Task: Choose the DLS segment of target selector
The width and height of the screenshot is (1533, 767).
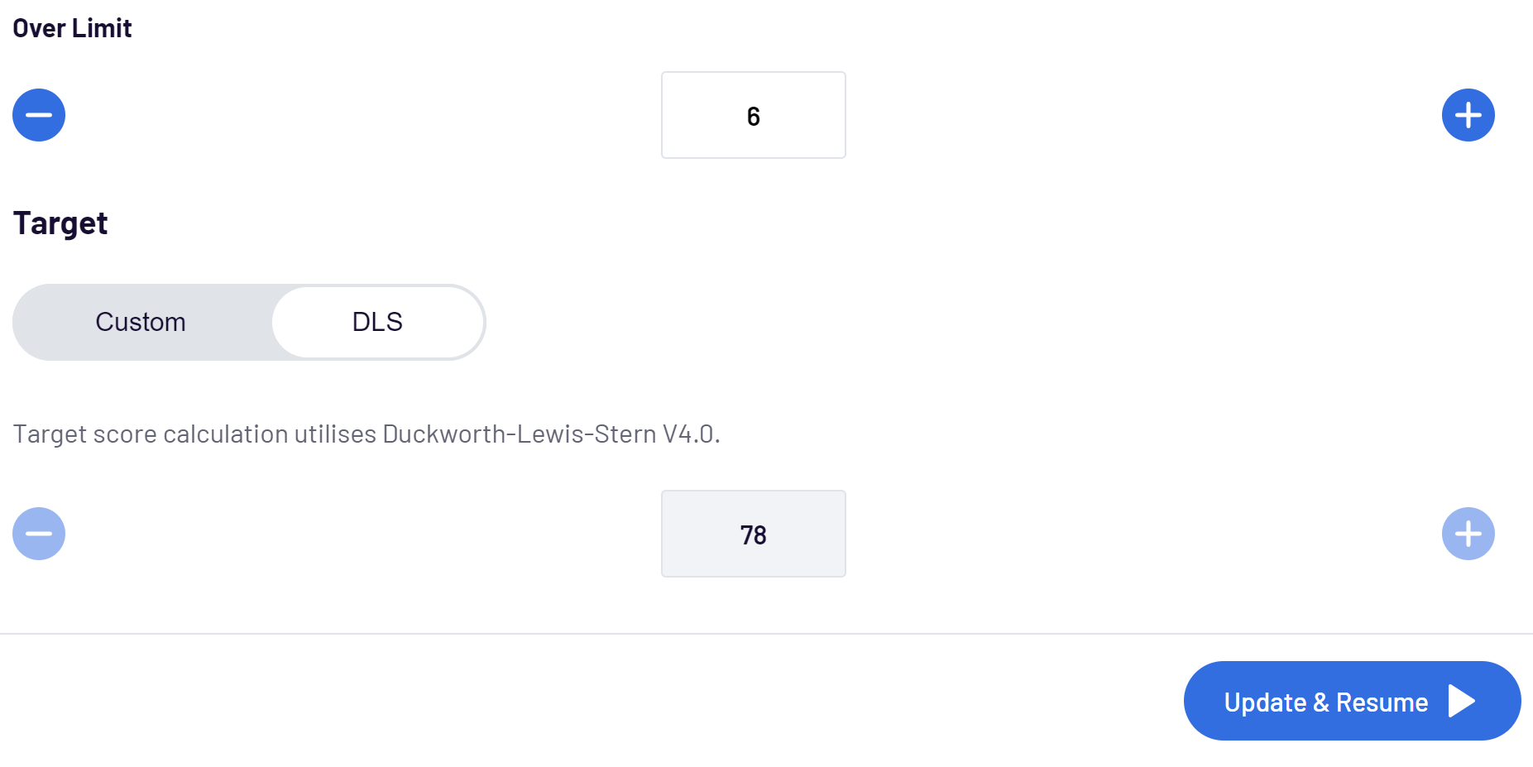Action: [x=377, y=322]
